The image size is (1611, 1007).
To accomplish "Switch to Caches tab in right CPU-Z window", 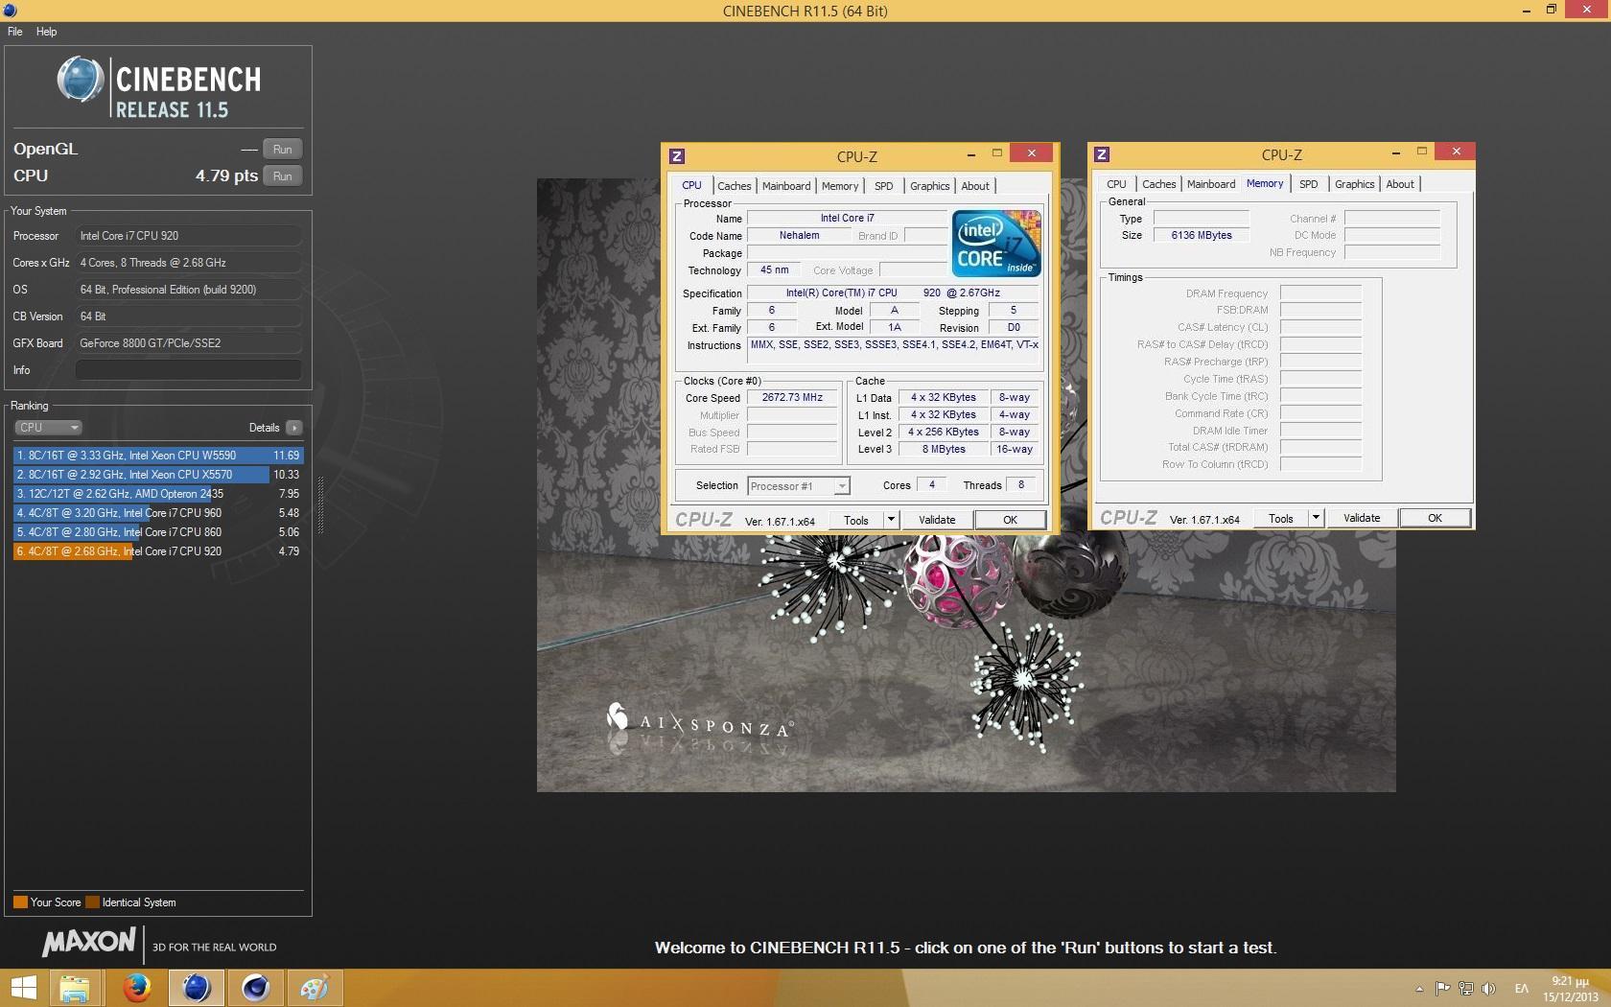I will coord(1158,184).
